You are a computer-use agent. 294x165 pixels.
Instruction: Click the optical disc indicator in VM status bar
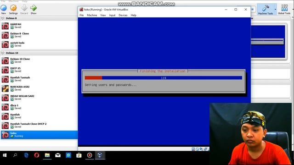[197, 149]
